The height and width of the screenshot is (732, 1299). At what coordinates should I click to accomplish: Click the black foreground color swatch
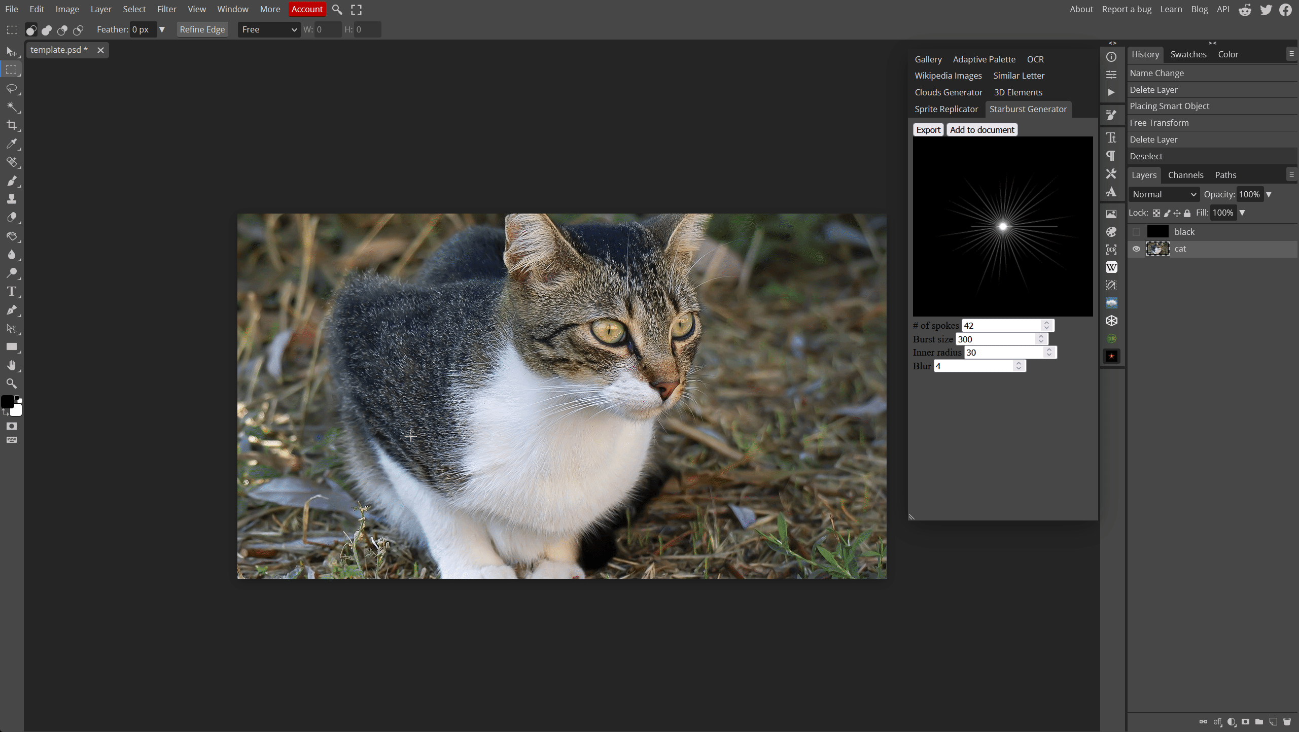click(7, 402)
